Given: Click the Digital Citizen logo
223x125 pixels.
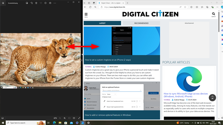Looking at the screenshot, I should coord(150,14).
